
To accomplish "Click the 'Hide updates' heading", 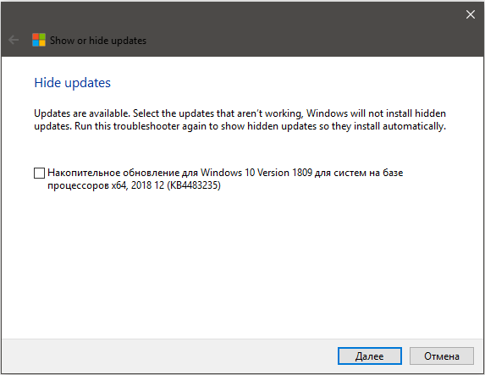I will tap(73, 83).
